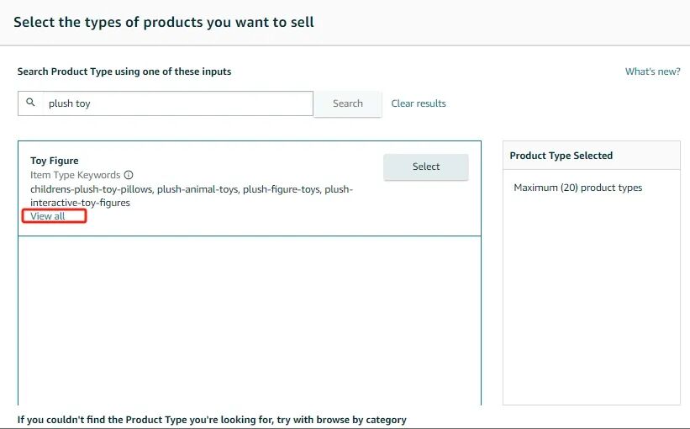Open the What's new? link
Image resolution: width=690 pixels, height=429 pixels.
(652, 71)
